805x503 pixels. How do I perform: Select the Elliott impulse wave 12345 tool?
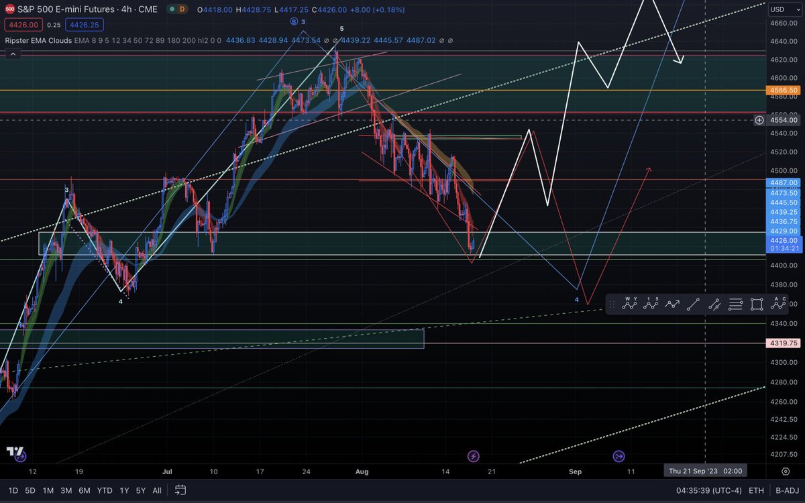(650, 304)
